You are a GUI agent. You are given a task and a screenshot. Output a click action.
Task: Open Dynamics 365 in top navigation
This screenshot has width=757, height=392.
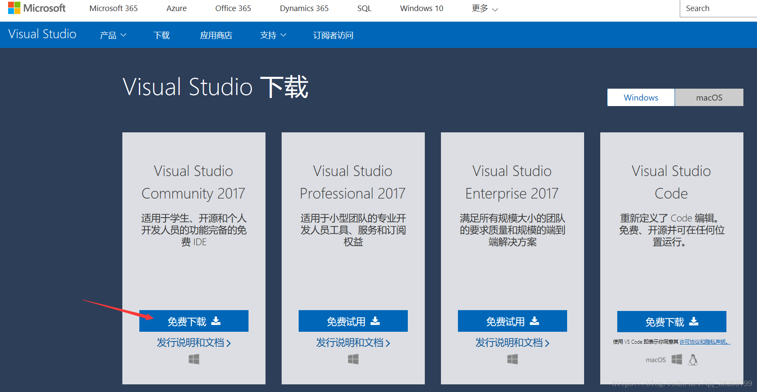(x=304, y=8)
